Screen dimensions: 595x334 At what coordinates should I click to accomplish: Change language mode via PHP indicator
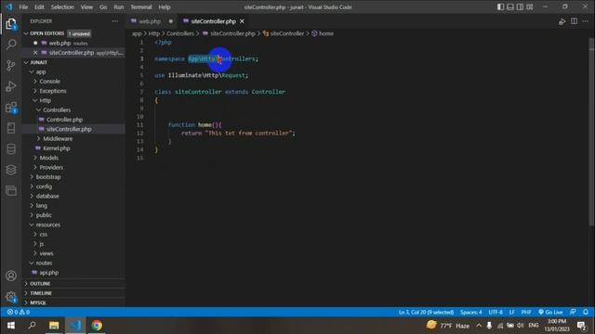pyautogui.click(x=526, y=312)
